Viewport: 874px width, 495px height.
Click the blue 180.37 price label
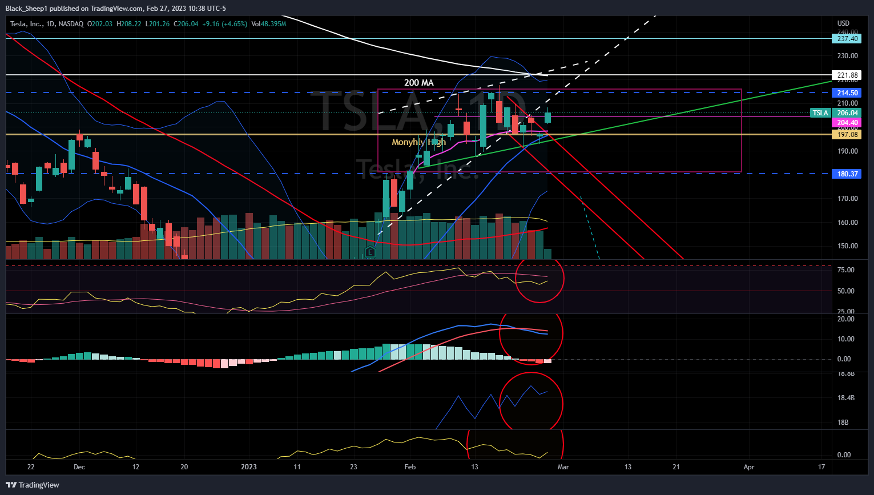pos(847,174)
